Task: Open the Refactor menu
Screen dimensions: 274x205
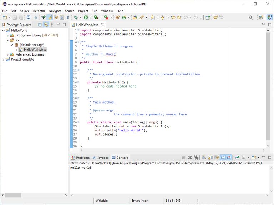Action: pos(39,11)
